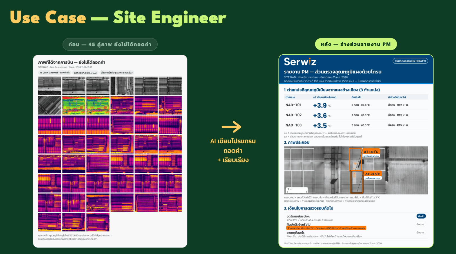The image size is (456, 254).
Task: Click section heading '3. เงื่อนไขการตรวจรอบถัดไป'
Action: [309, 208]
